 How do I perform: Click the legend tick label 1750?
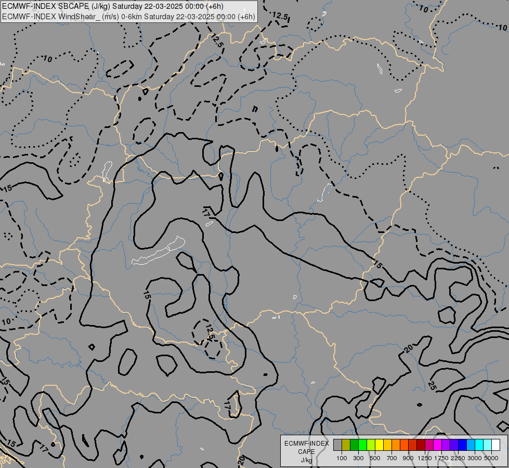(x=441, y=458)
